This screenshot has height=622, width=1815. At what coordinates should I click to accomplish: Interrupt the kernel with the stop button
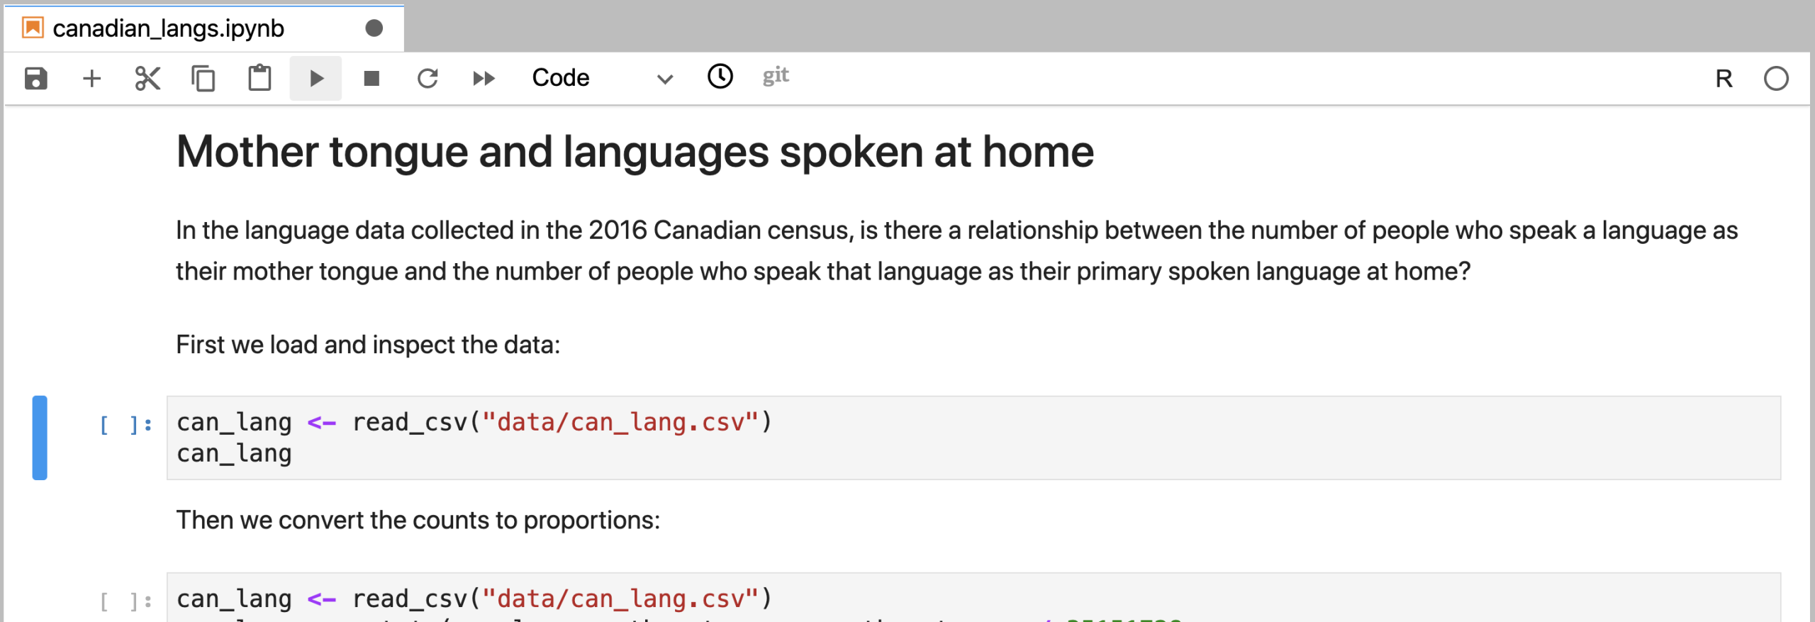point(372,78)
